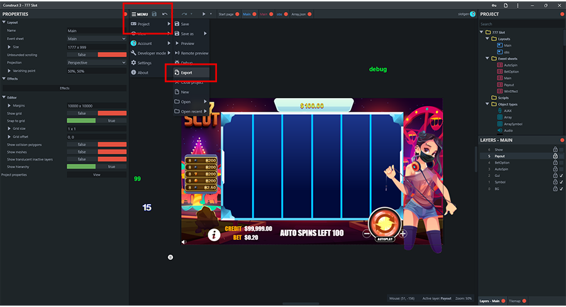Expand the Margins property
The image size is (566, 307).
[9, 105]
